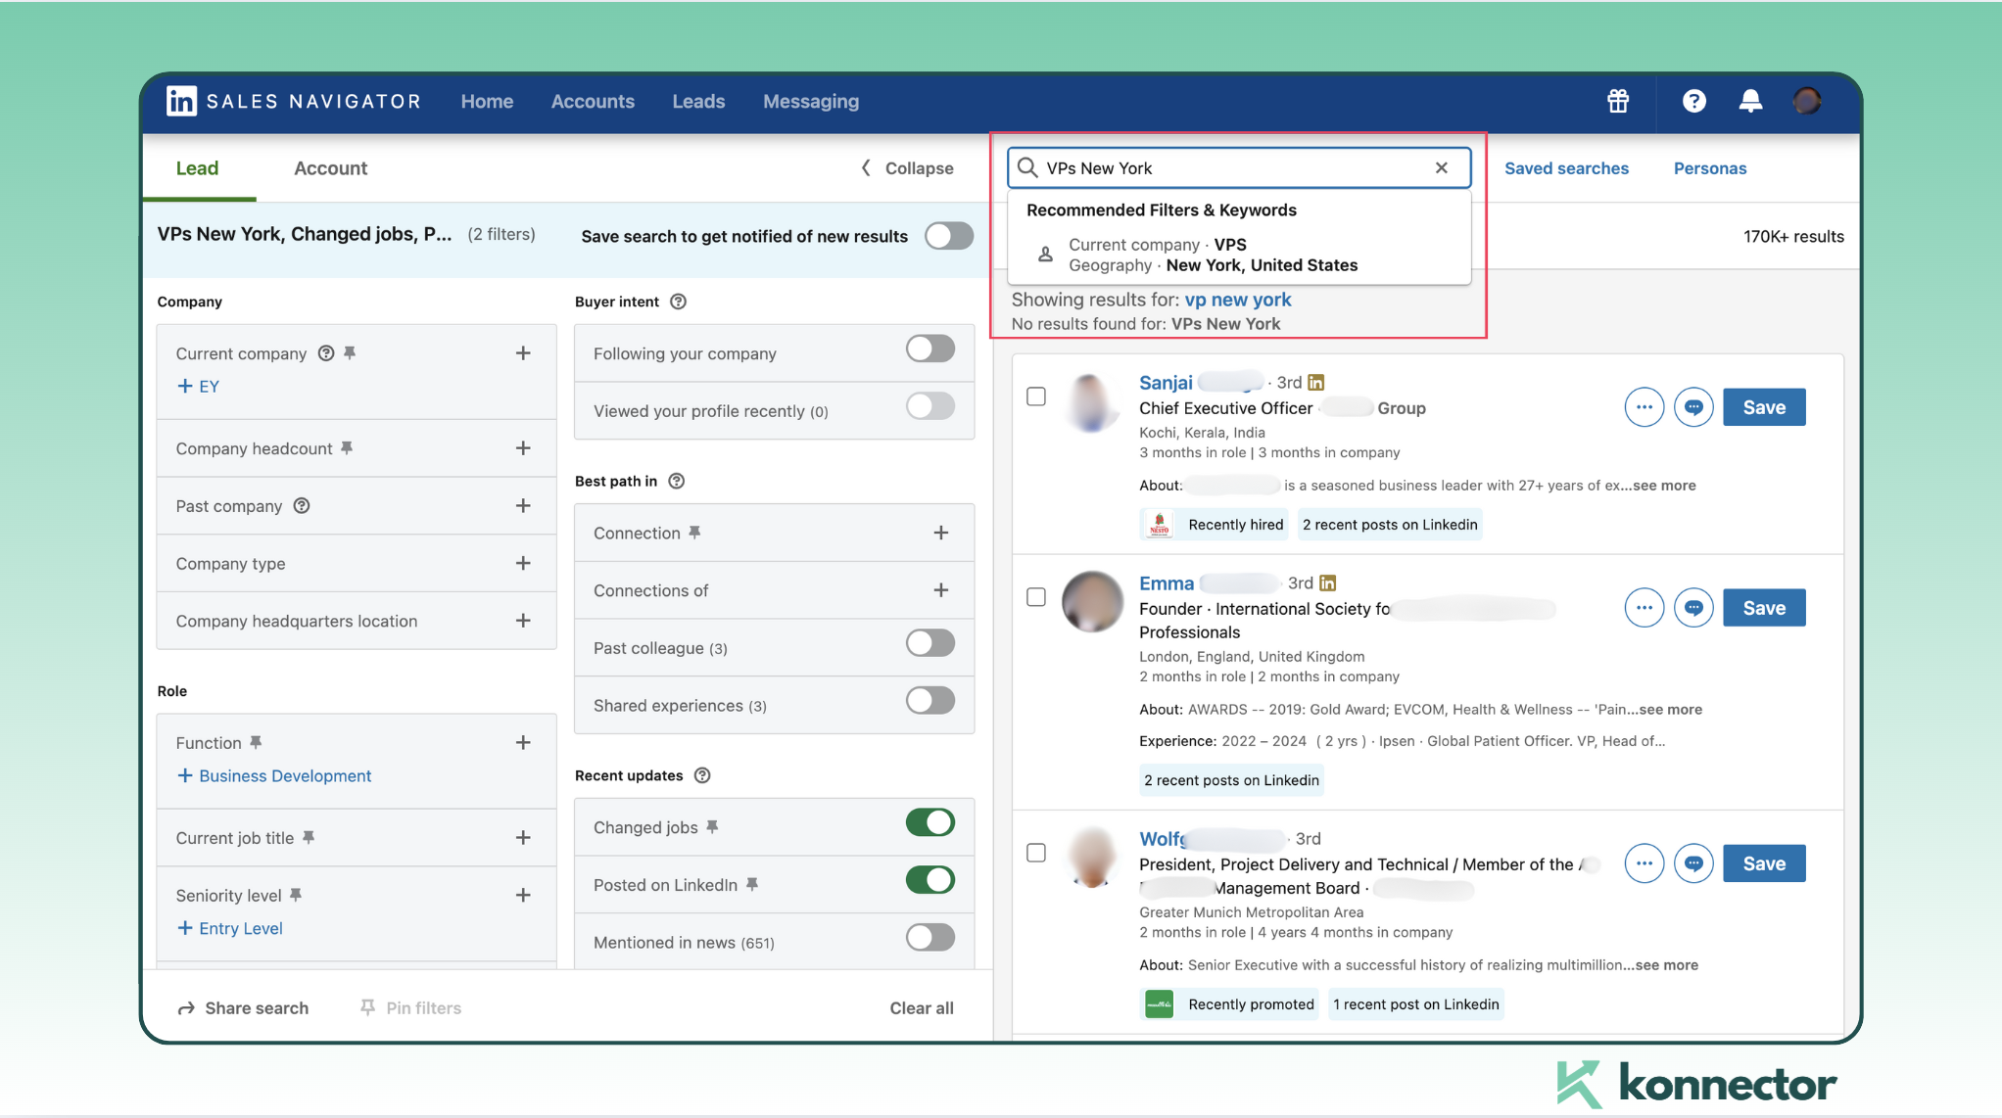Clear the search box with X icon
The image size is (2002, 1118).
click(1442, 167)
